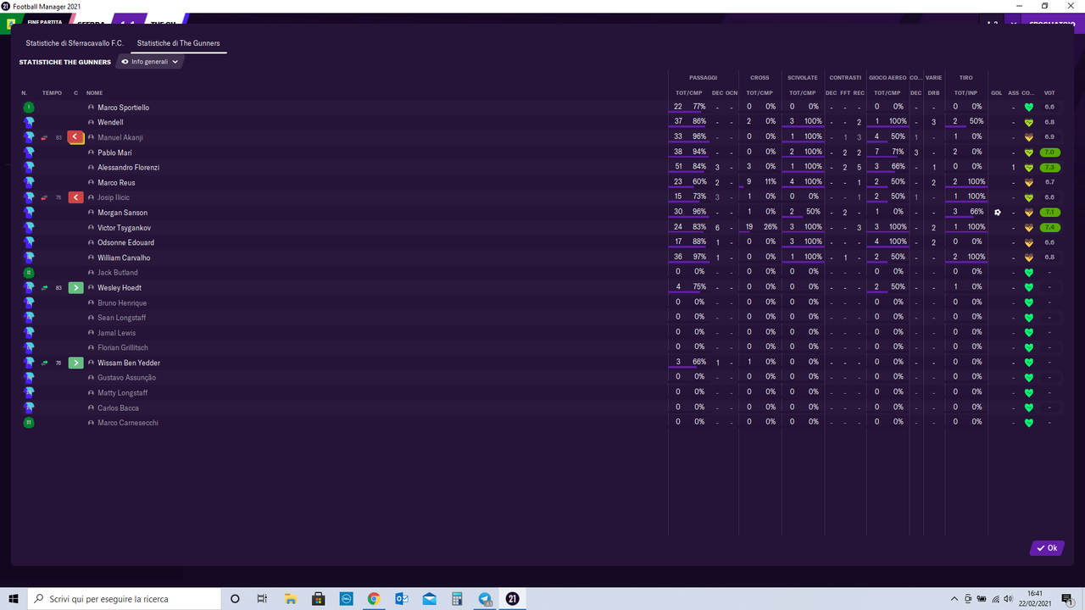Open the Windows notification center
Screen dimensions: 1085x610
click(x=1066, y=599)
